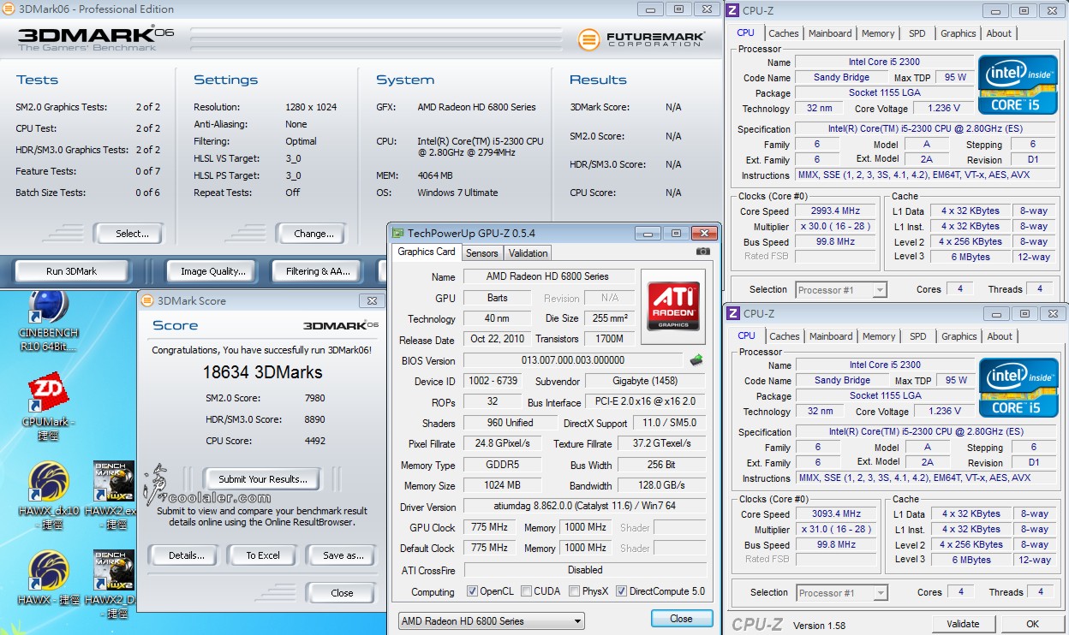Click the Multiplier value x 31.0 ( 16 - 28 )
The width and height of the screenshot is (1069, 635).
pyautogui.click(x=836, y=530)
